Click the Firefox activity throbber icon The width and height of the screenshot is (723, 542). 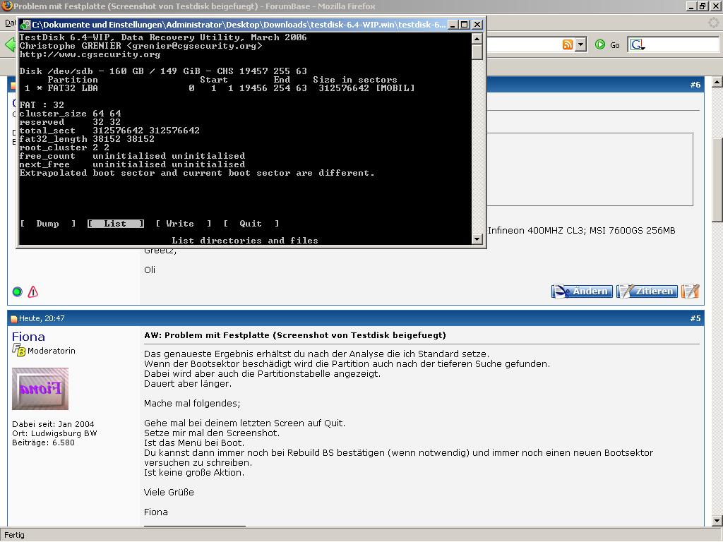(x=714, y=22)
